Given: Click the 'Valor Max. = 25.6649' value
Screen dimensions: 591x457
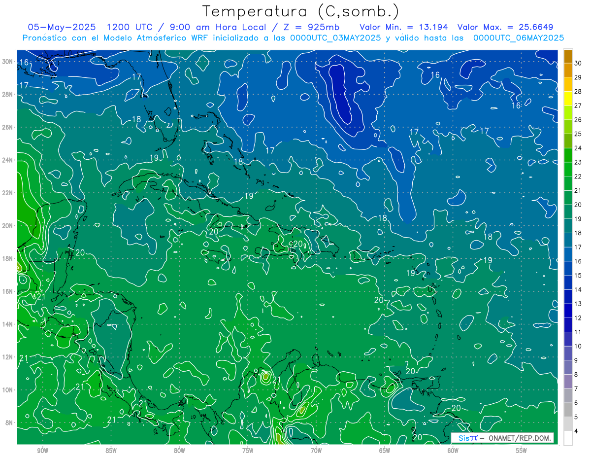Looking at the screenshot, I should tap(505, 27).
